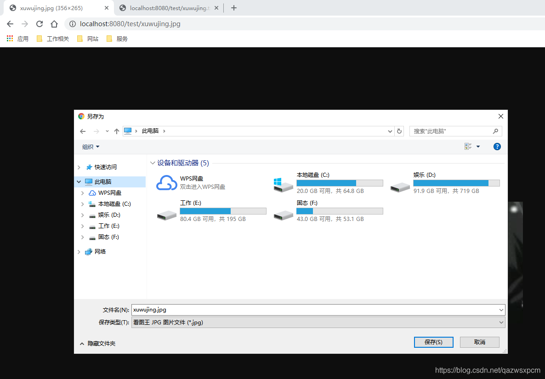The image size is (545, 379).
Task: Expand WPS网盘 tree node arrow
Action: pos(82,193)
